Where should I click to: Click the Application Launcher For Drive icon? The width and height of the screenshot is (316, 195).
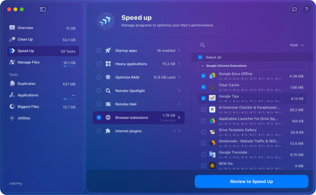coord(212,121)
